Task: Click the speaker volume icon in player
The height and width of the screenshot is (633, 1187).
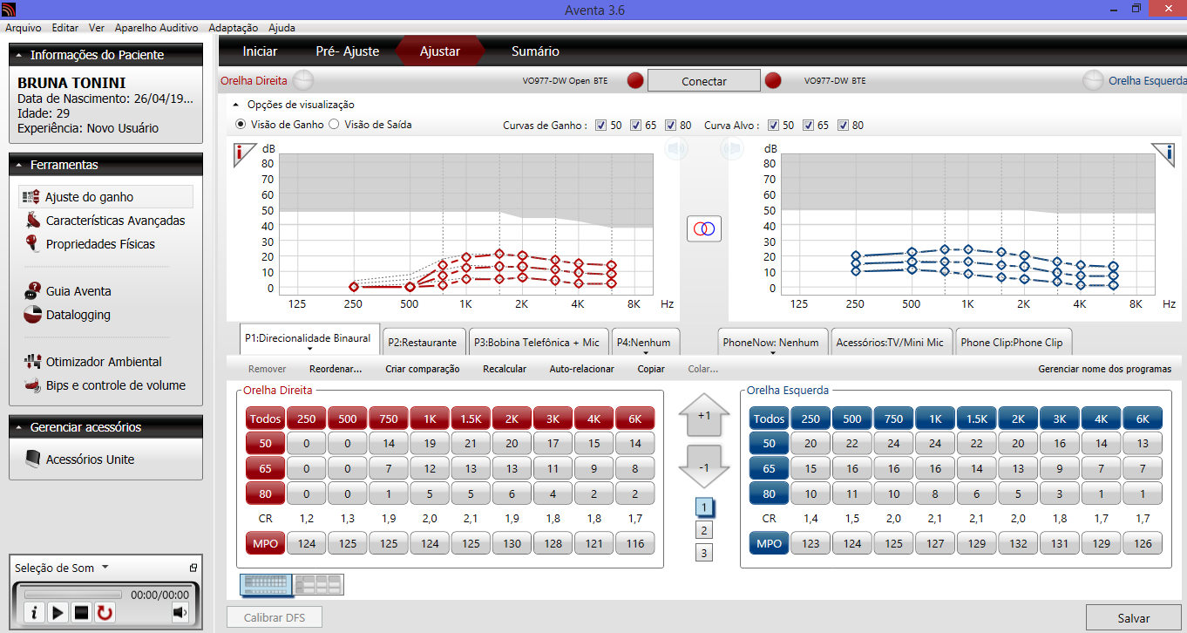Action: coord(180,612)
